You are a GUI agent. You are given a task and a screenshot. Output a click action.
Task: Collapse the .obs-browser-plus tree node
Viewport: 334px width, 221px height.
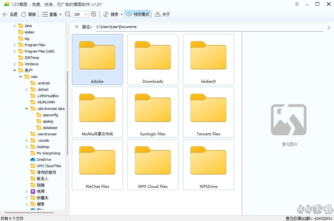27,108
